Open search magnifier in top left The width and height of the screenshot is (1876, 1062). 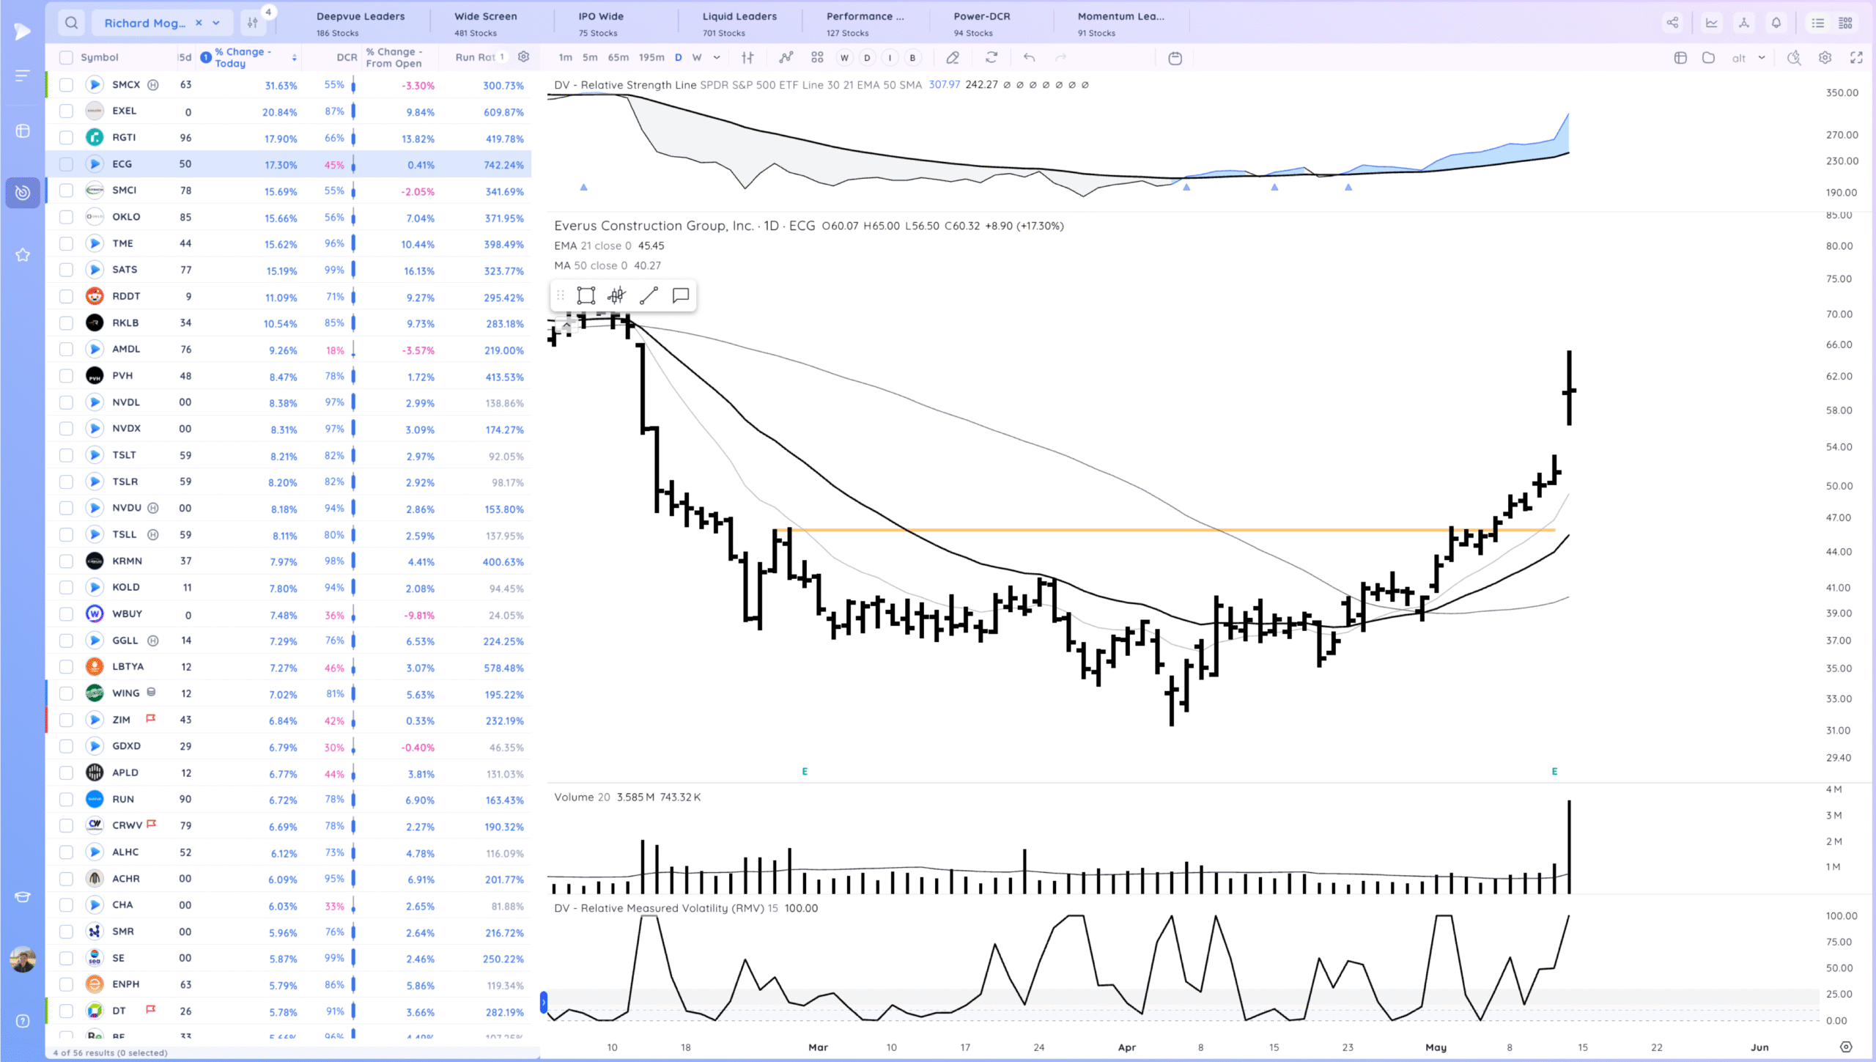click(x=71, y=23)
